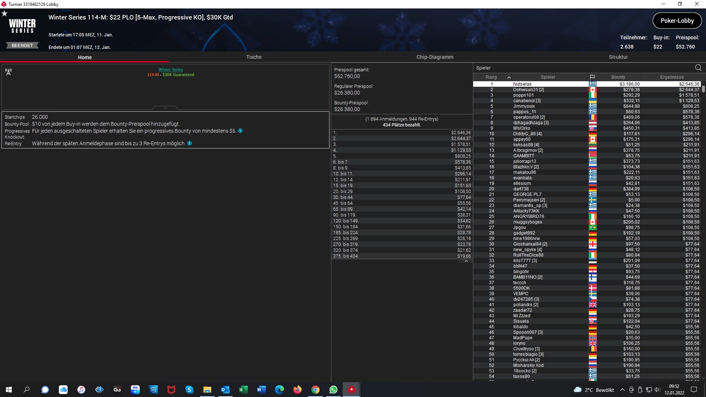Switch to the Tische tab
Viewport: 706px width, 397px height.
point(254,57)
